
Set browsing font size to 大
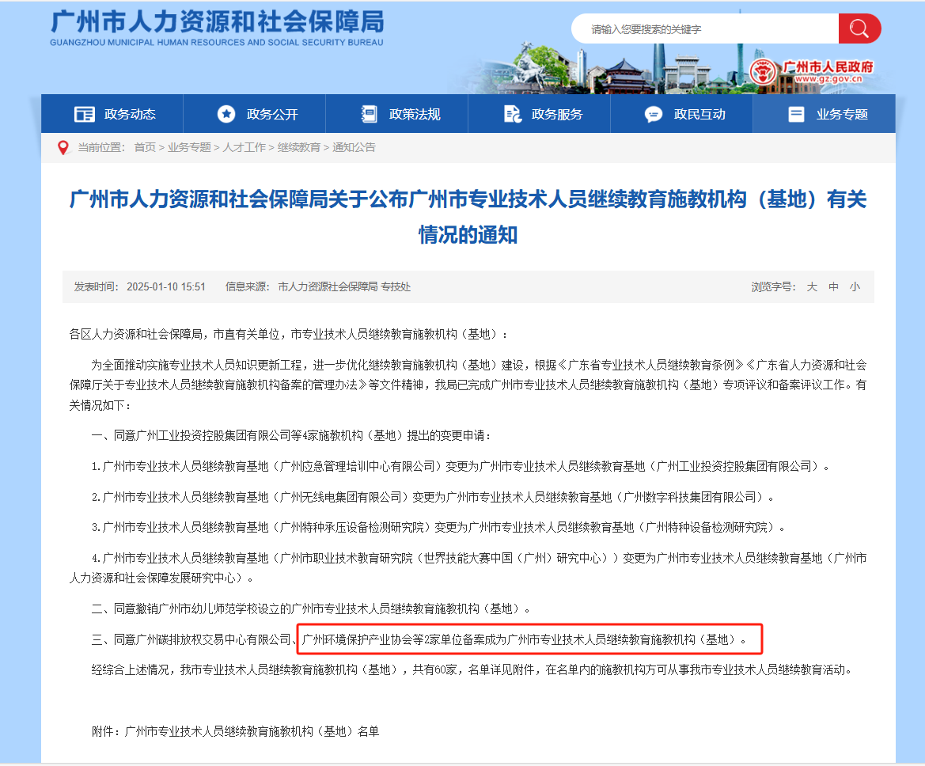point(813,286)
